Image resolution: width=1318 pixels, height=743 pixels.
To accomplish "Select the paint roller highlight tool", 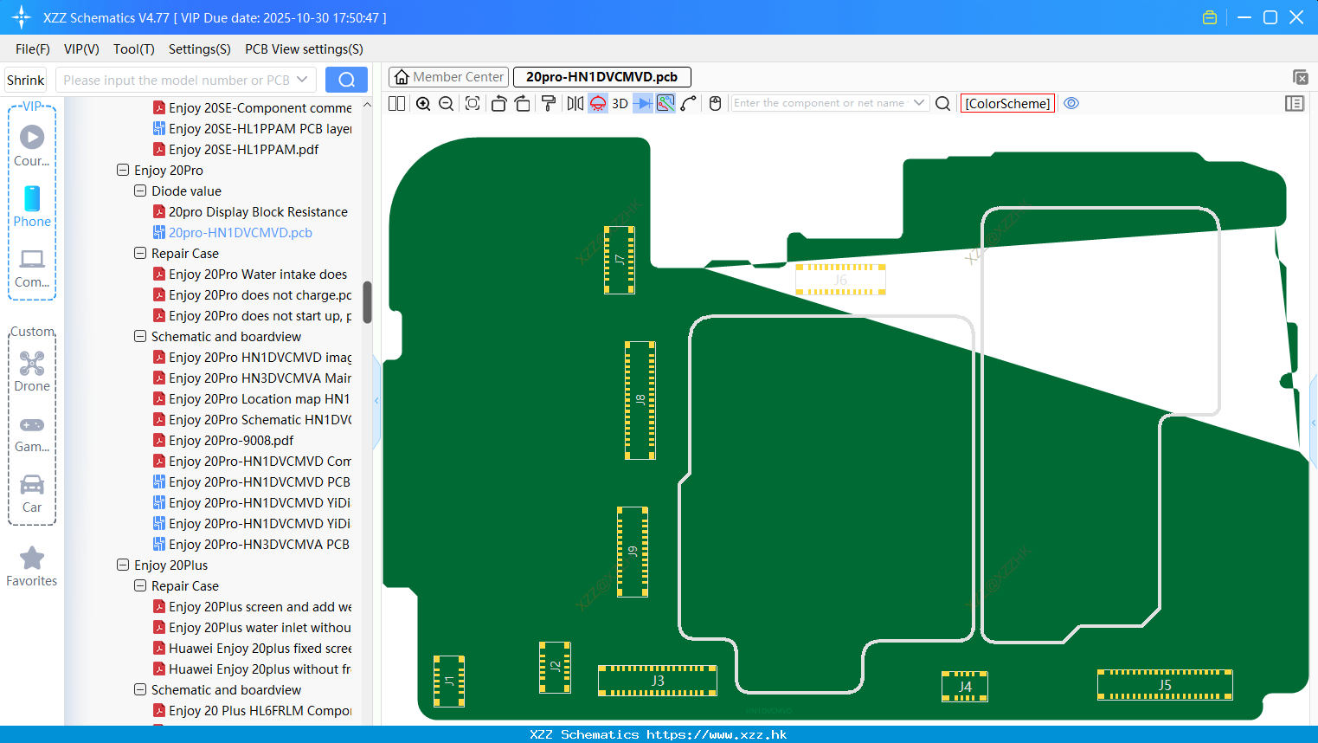I will pos(549,103).
